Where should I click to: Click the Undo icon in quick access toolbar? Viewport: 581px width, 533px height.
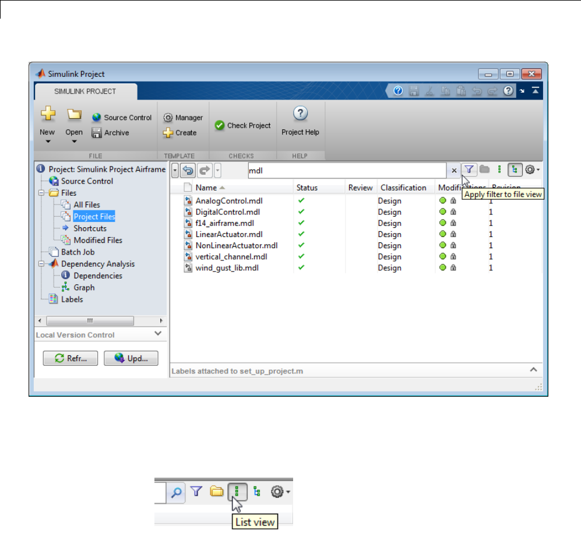point(477,91)
